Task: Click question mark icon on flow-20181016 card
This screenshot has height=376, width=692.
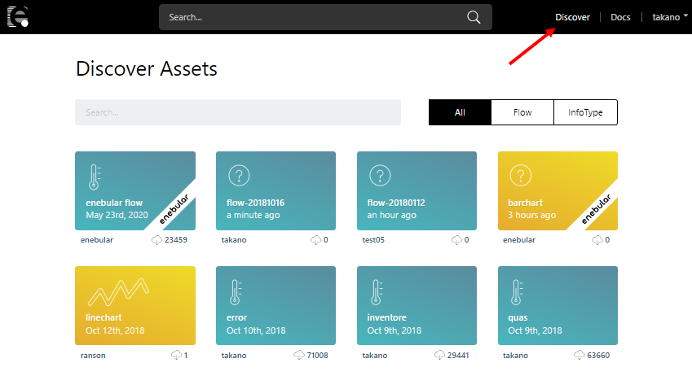Action: (237, 175)
